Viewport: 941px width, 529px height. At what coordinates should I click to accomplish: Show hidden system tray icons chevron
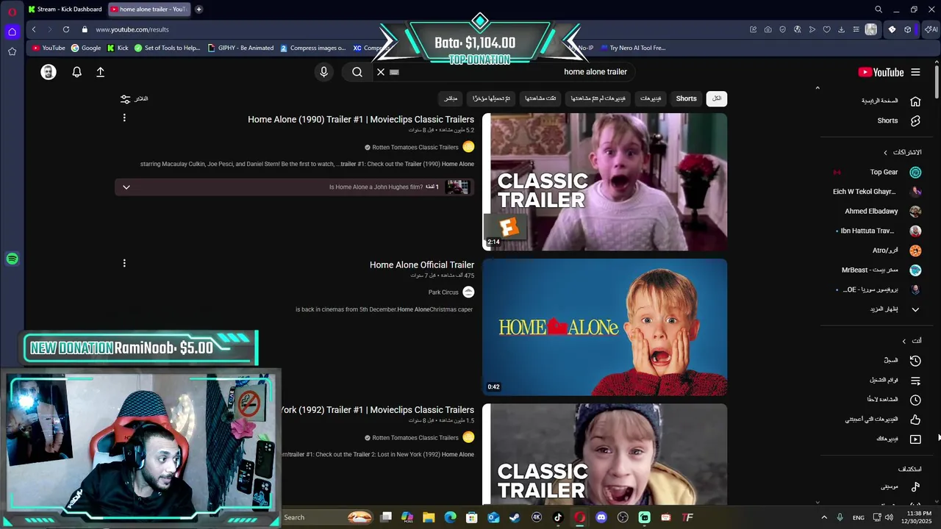(x=823, y=517)
